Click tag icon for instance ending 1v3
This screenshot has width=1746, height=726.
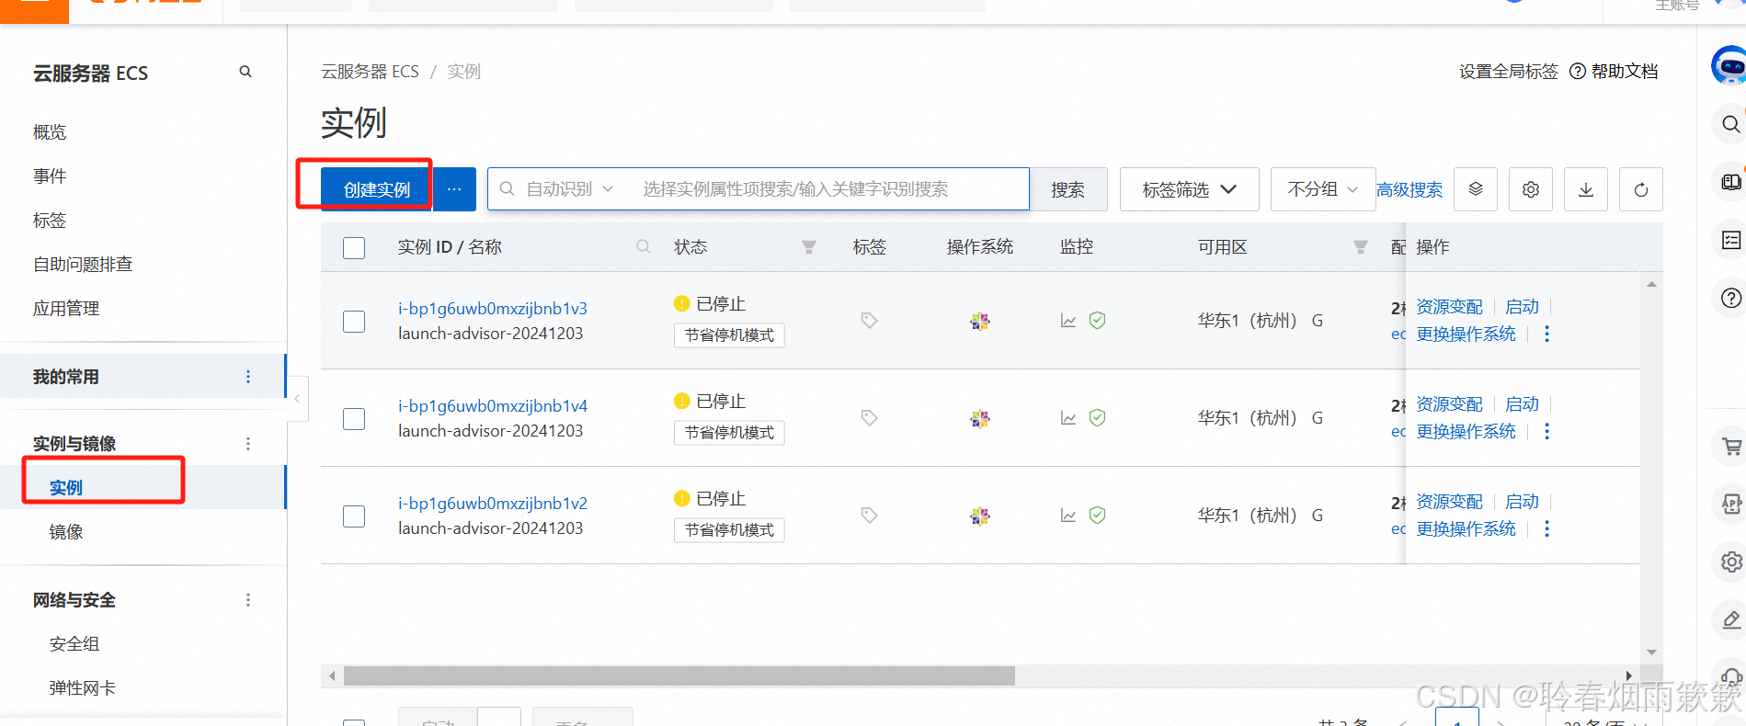pos(869,320)
